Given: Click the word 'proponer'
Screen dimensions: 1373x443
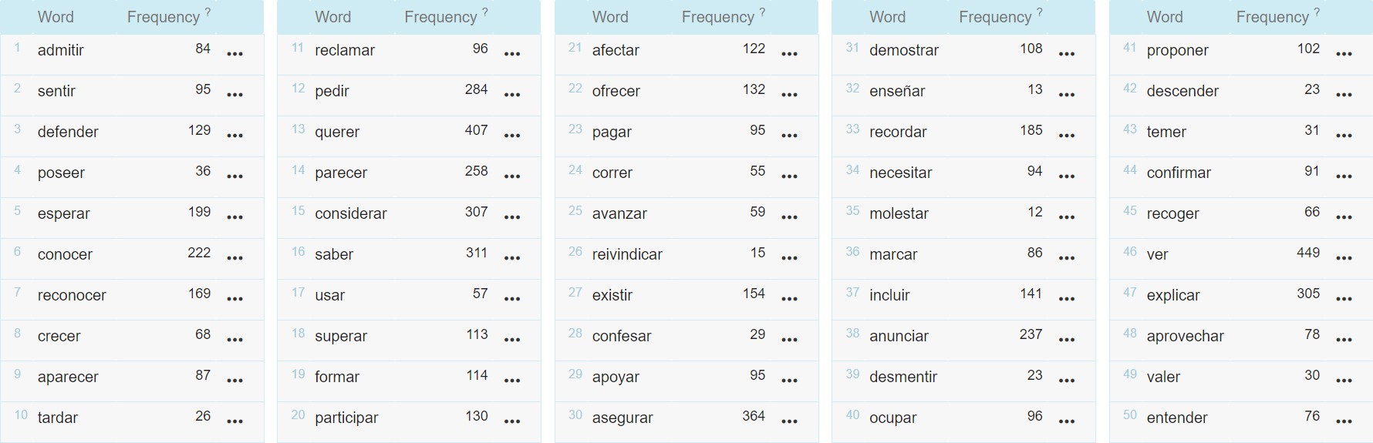Looking at the screenshot, I should (1177, 50).
